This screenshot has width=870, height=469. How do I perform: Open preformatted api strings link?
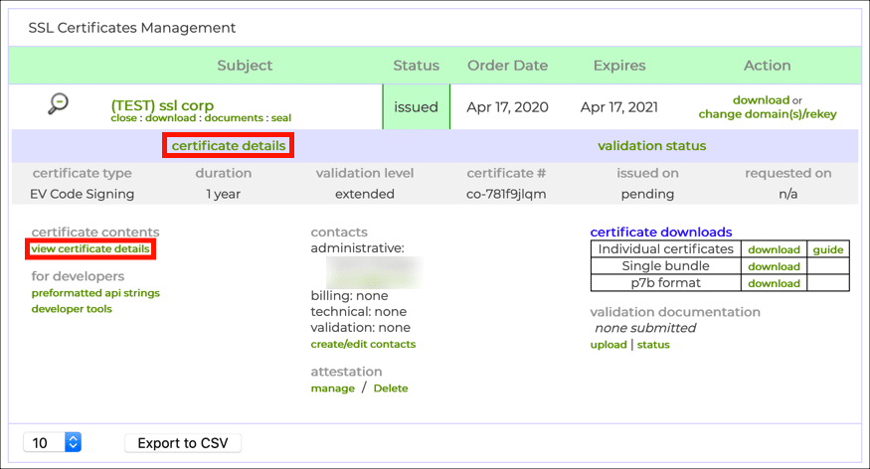[x=95, y=293]
